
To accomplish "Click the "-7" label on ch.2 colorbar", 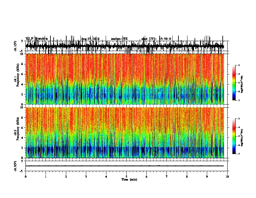I will pyautogui.click(x=238, y=154).
